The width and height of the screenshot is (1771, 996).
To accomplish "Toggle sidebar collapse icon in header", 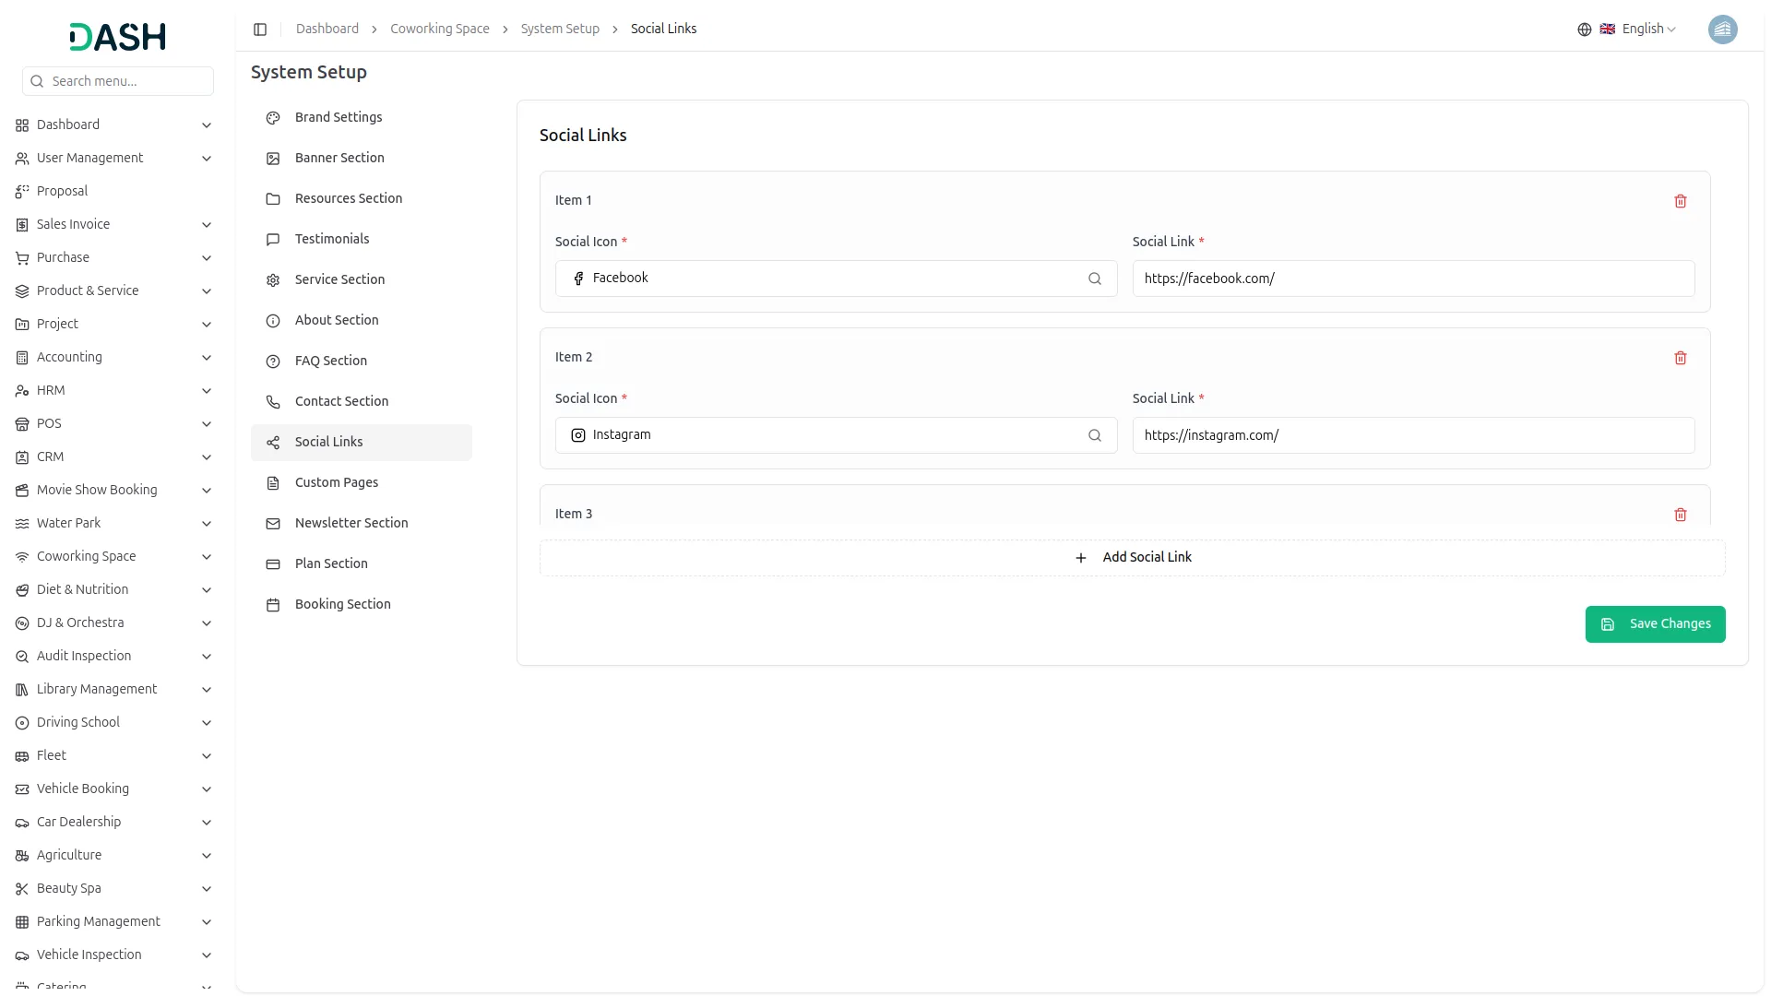I will click(x=260, y=30).
